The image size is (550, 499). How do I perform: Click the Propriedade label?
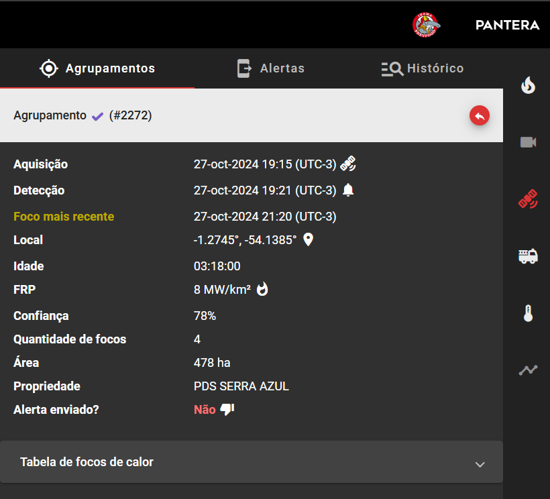47,386
